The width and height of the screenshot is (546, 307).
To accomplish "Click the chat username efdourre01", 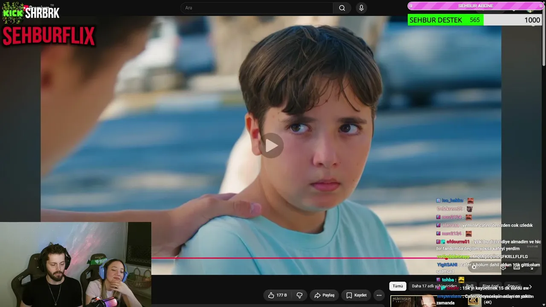I will pos(458,242).
